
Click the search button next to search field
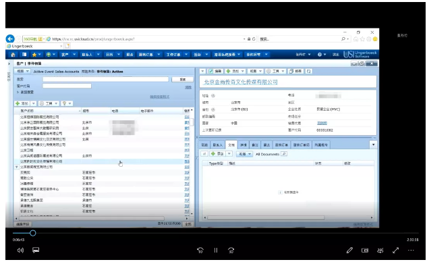(x=183, y=80)
